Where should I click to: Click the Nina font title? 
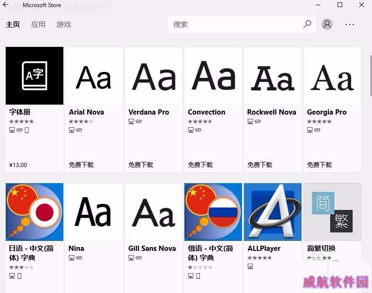click(76, 249)
